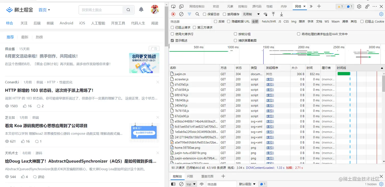Click the 时间线 column sort arrow
The width and height of the screenshot is (385, 187).
click(x=382, y=68)
